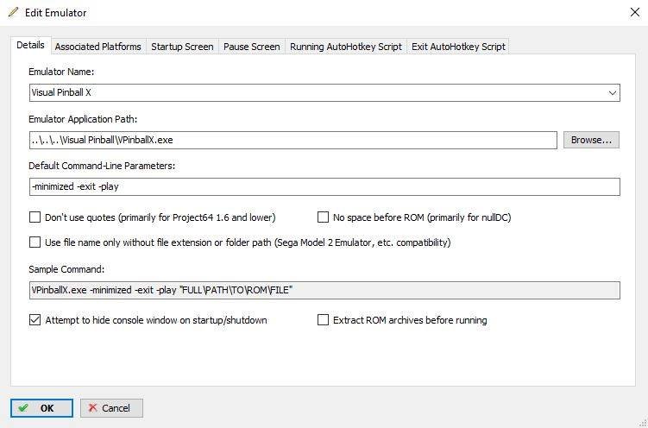Expand the Emulator Name dropdown arrow
This screenshot has width=648, height=428.
613,93
